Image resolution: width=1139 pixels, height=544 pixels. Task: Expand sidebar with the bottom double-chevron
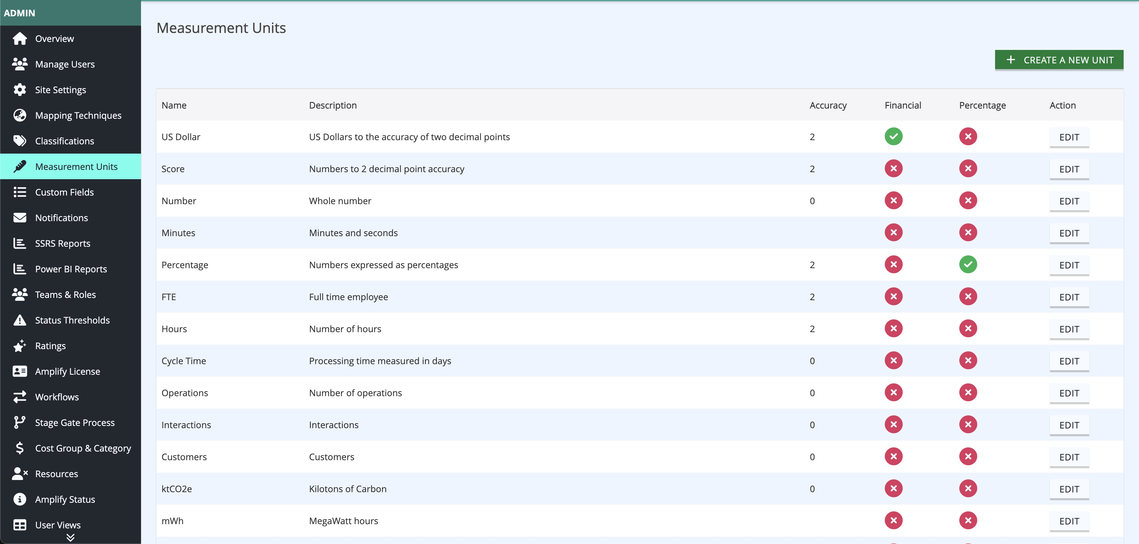point(70,537)
